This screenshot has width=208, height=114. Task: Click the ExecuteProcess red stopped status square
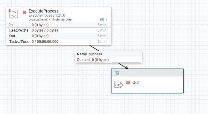25,13
